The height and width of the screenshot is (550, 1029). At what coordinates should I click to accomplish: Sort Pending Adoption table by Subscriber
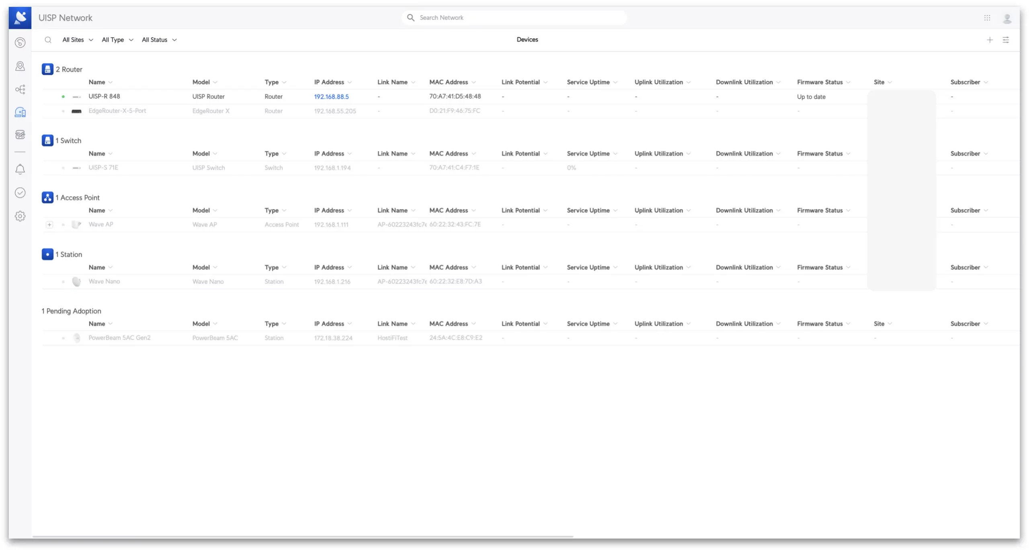(x=969, y=324)
